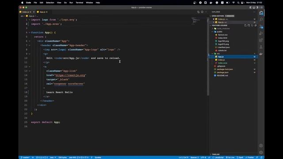Collapse the public folder
Viewport: 283px width, 159px height.
[219, 31]
